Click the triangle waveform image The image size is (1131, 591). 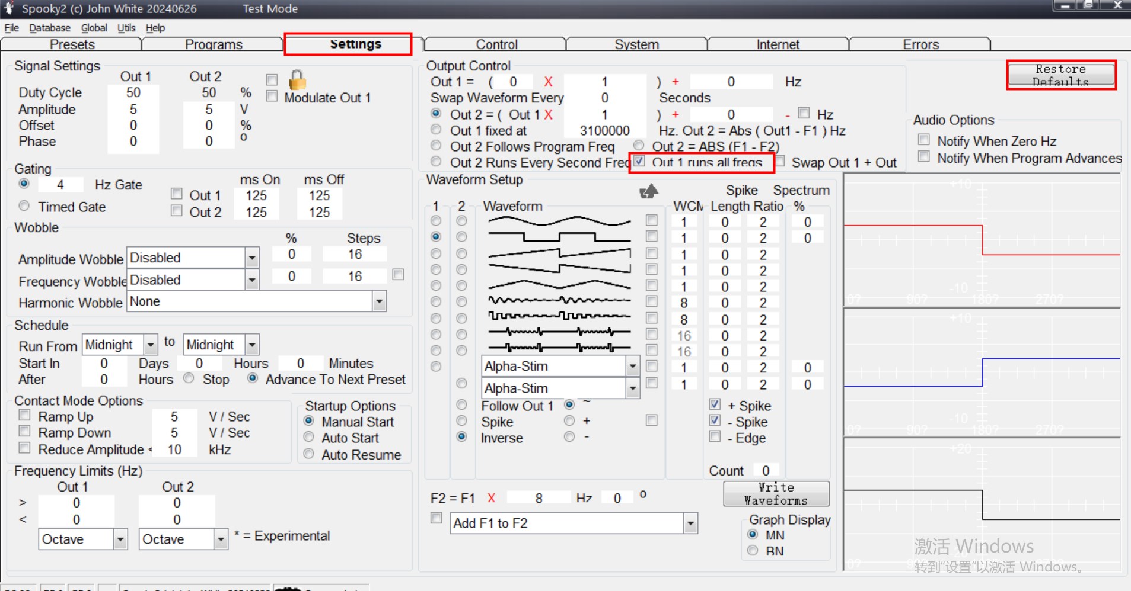tap(559, 285)
